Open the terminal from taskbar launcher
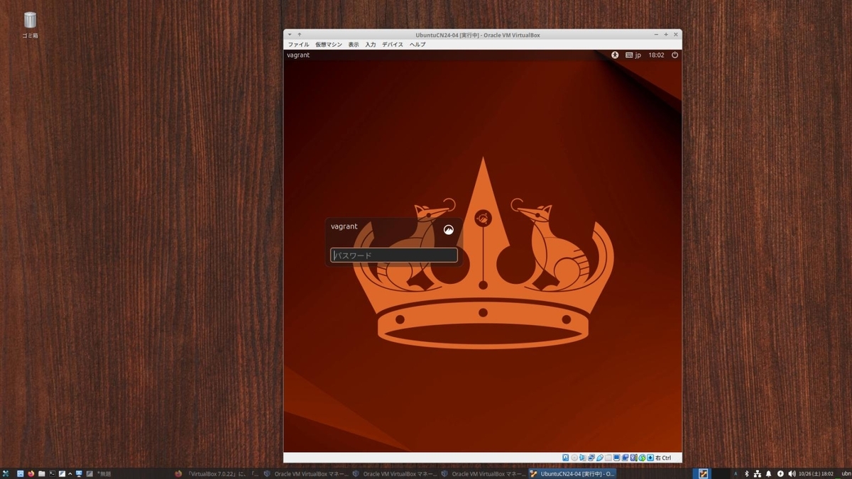The image size is (852, 479). coord(52,473)
